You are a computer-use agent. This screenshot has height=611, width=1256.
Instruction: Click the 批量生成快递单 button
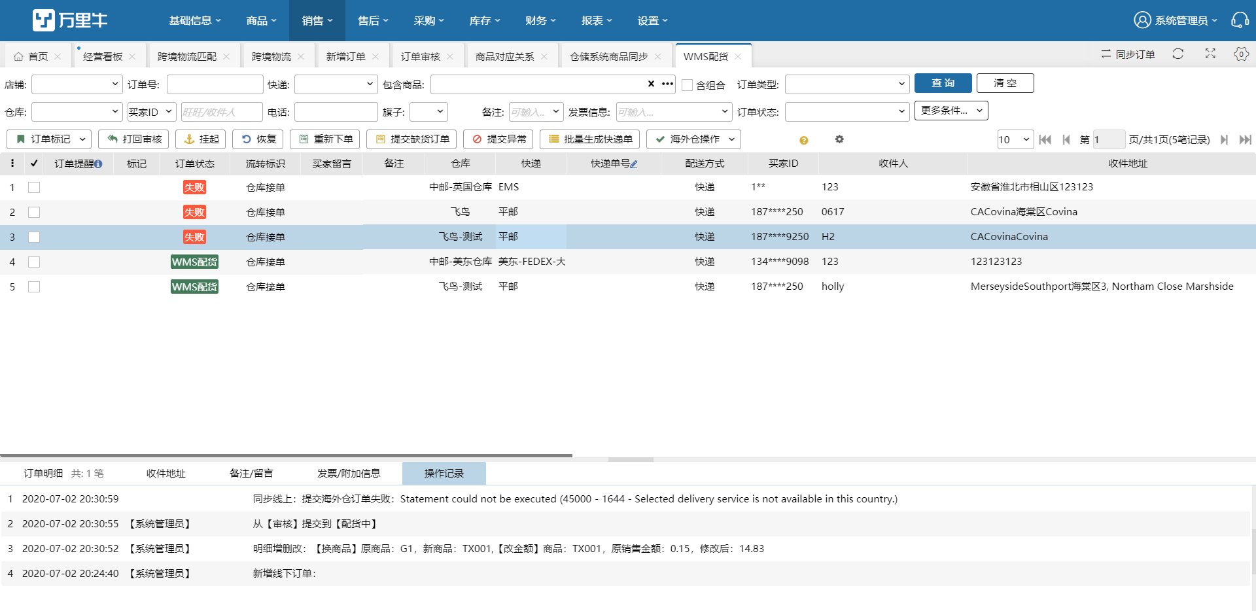tap(590, 139)
